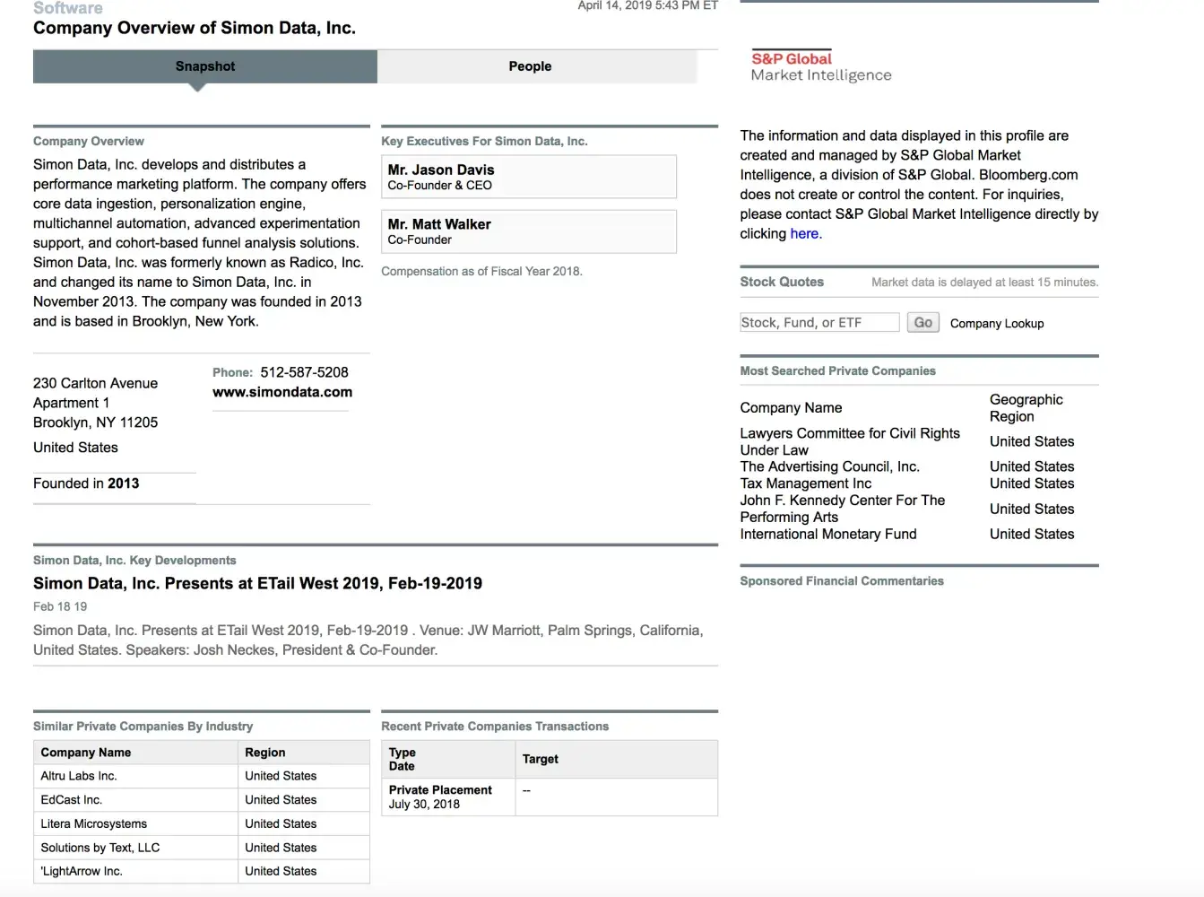Open Mr. Matt Walker executive profile

pos(438,224)
